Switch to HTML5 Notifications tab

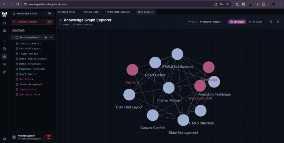tap(121, 12)
